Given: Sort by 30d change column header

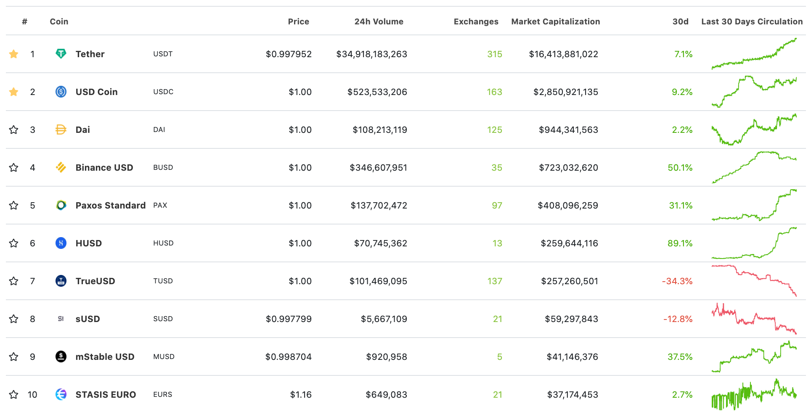Looking at the screenshot, I should pos(681,21).
